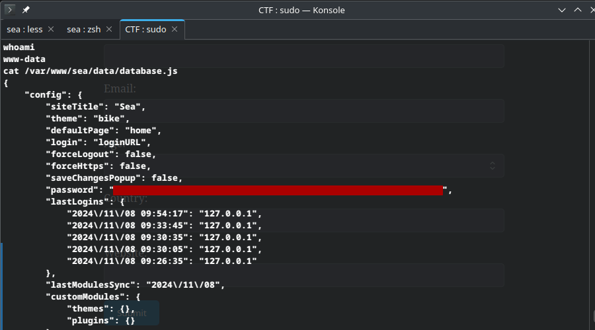Click the redacted red password value
Screen dimensions: 595x330
(x=278, y=190)
